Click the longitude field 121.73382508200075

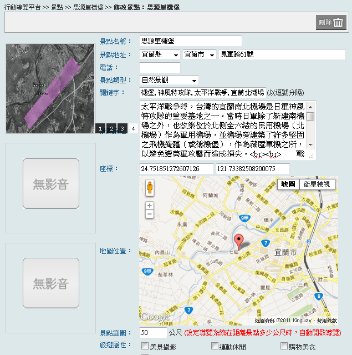pyautogui.click(x=253, y=169)
